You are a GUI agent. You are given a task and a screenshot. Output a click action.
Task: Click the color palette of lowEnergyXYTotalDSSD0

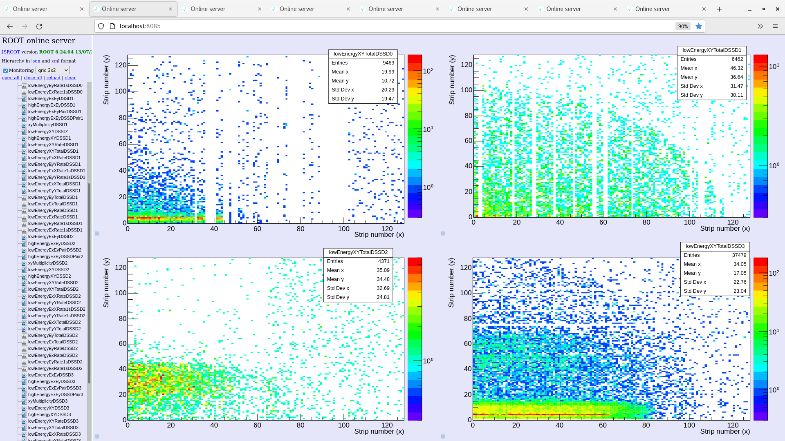tap(415, 136)
